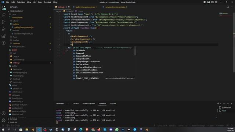
Task: Select the Terminal panel tab
Action: (x=102, y=103)
